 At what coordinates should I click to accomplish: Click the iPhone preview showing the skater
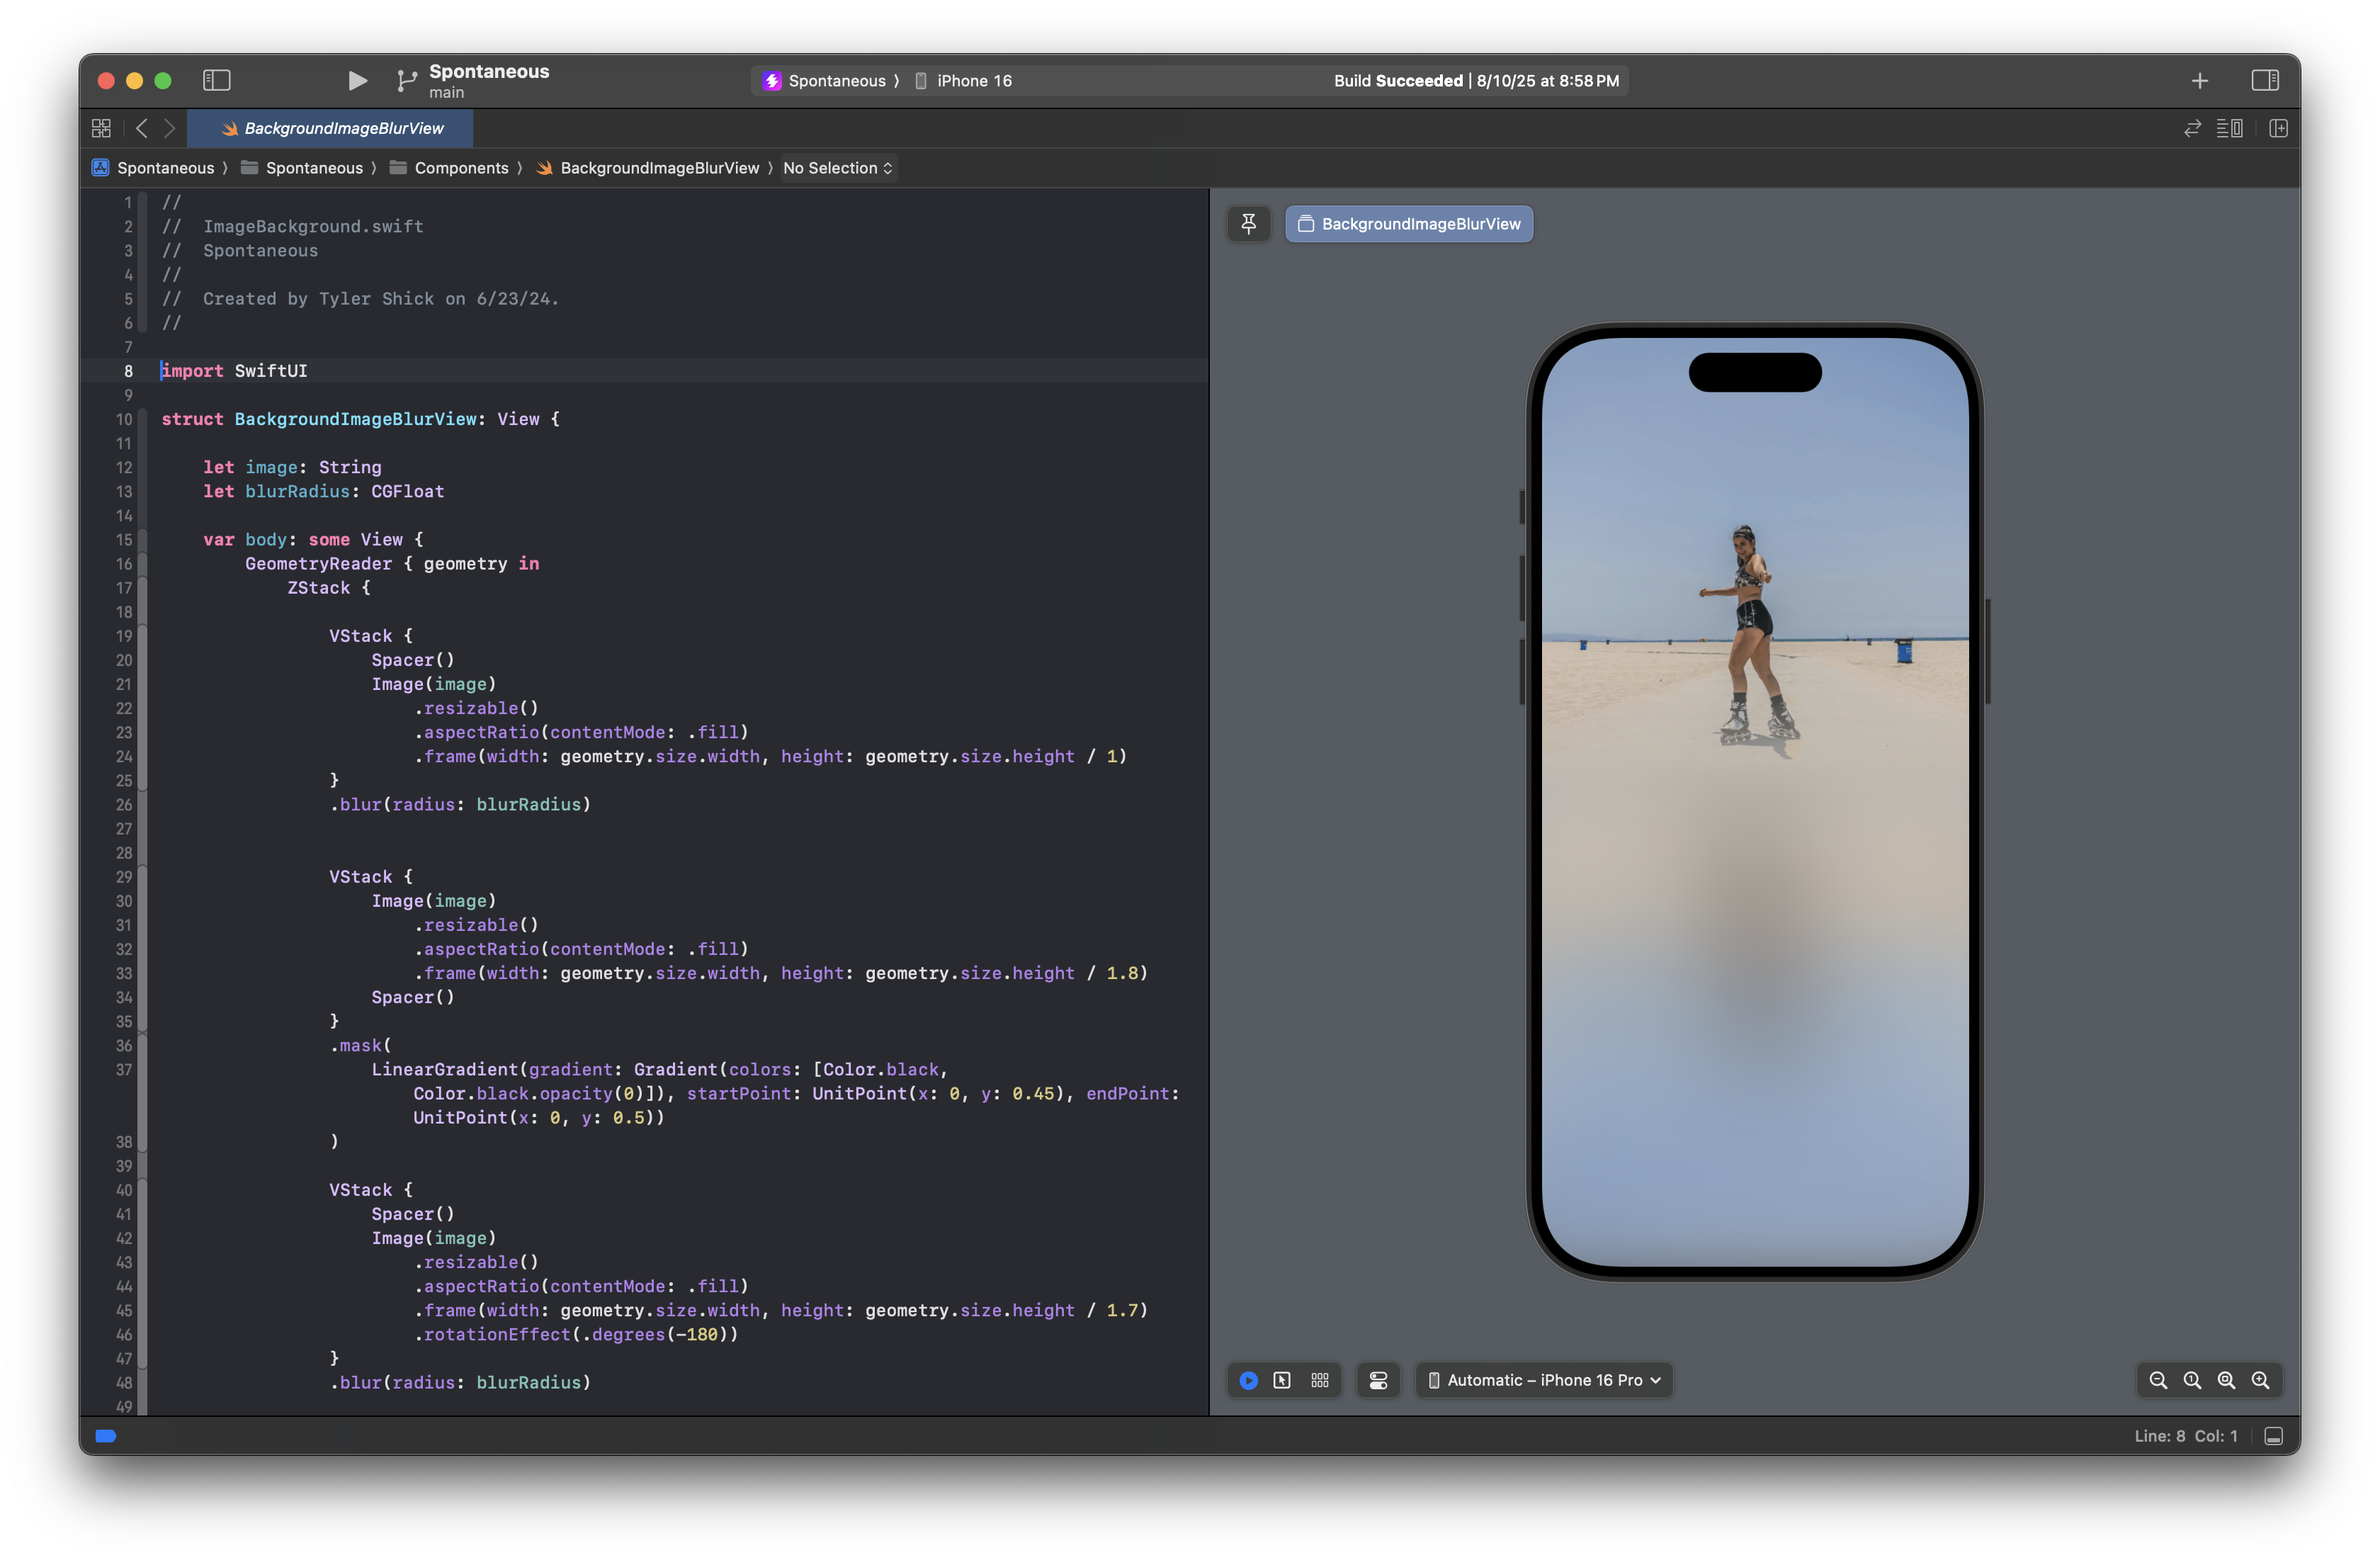point(1754,802)
